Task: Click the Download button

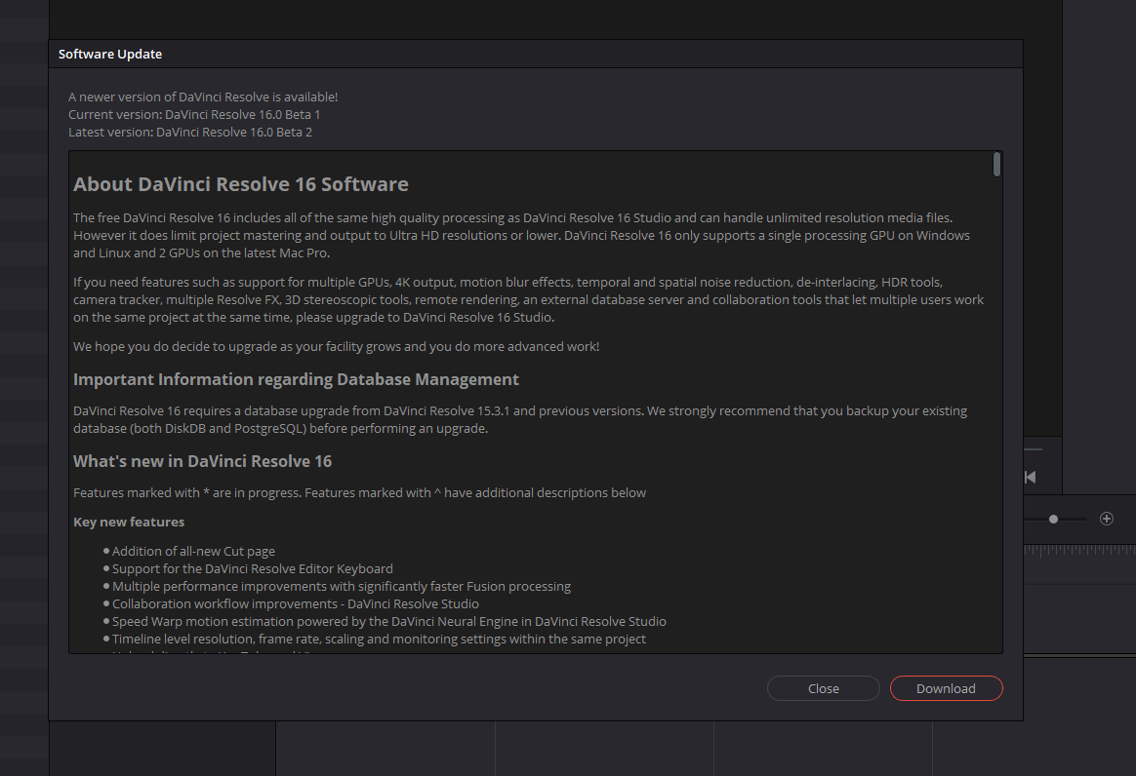Action: (947, 688)
